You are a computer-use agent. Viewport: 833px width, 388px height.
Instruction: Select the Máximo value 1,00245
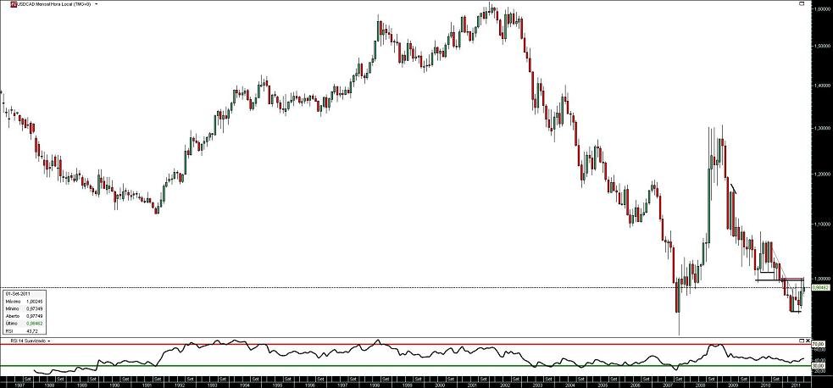[36, 301]
